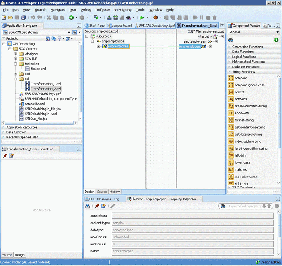Click the pin icon in Structure panel

5,155
